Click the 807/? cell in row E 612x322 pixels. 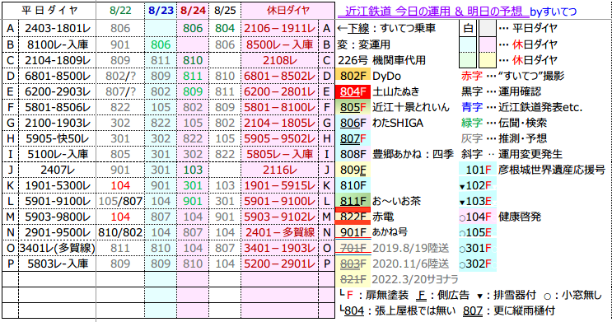(120, 91)
